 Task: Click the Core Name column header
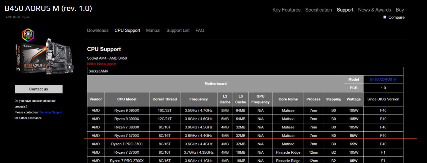(288, 99)
